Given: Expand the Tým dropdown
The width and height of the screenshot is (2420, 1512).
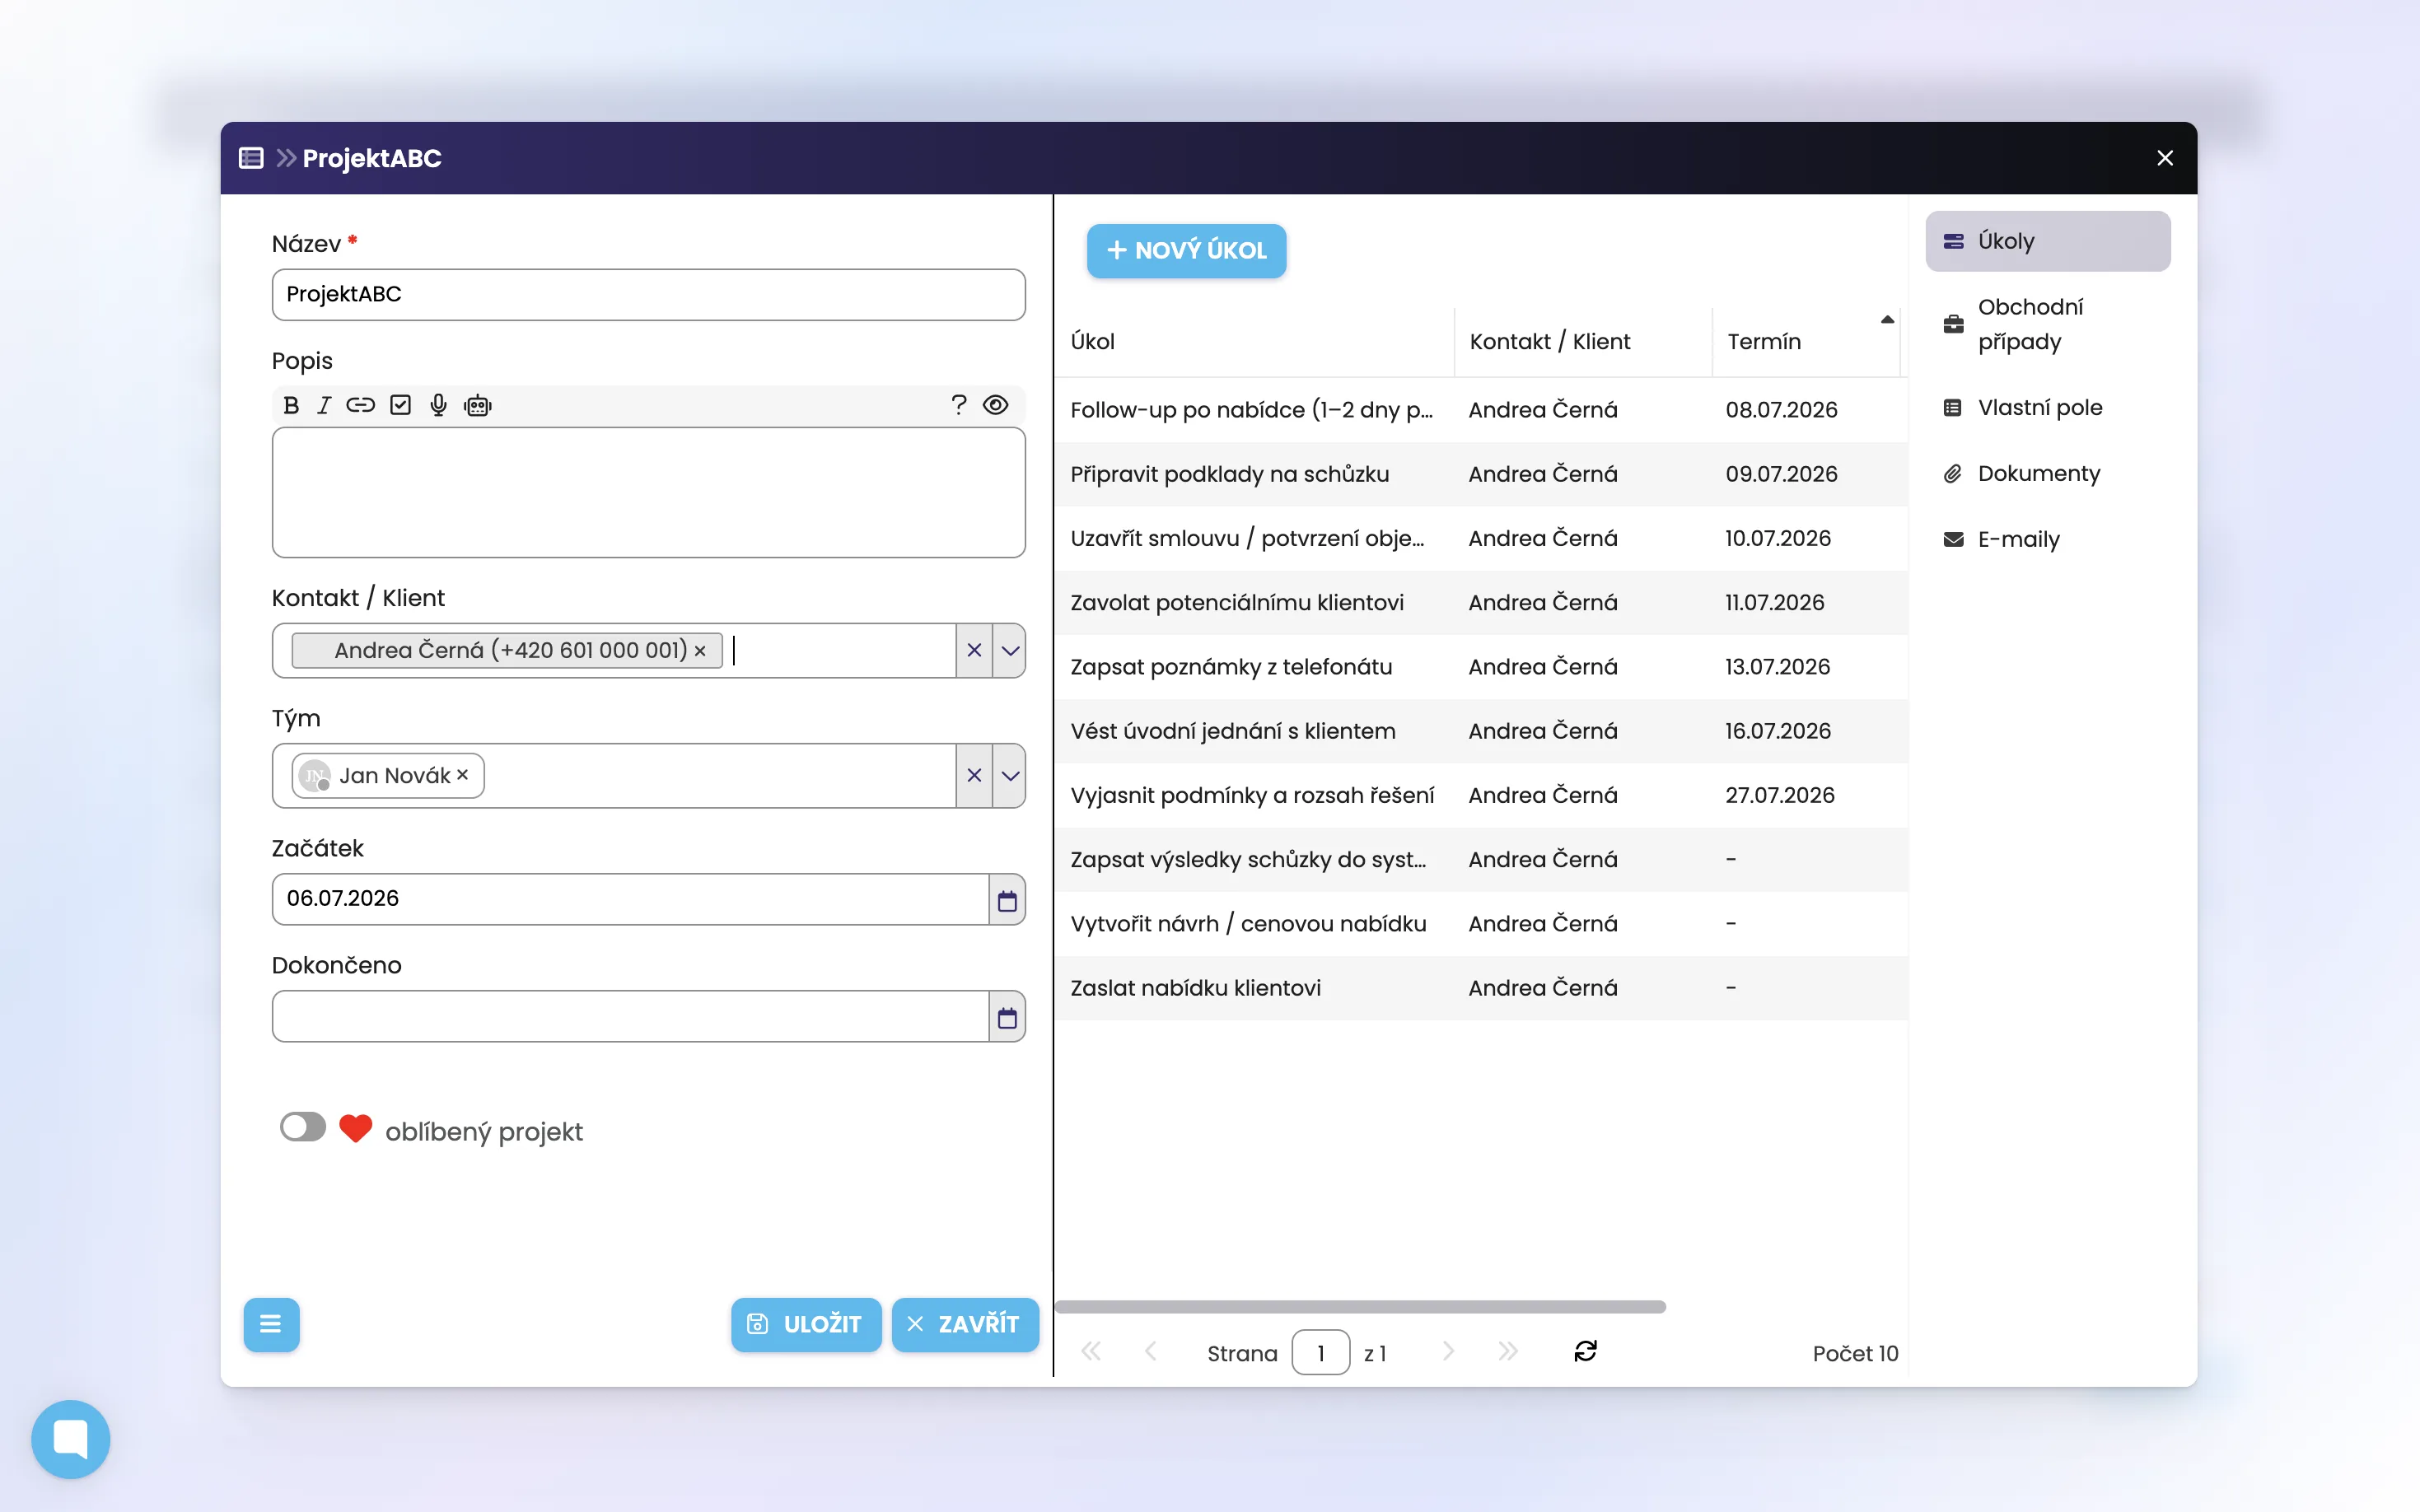Looking at the screenshot, I should tap(1010, 776).
